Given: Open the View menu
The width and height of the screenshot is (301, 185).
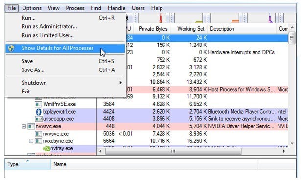Looking at the screenshot, I should click(53, 8).
